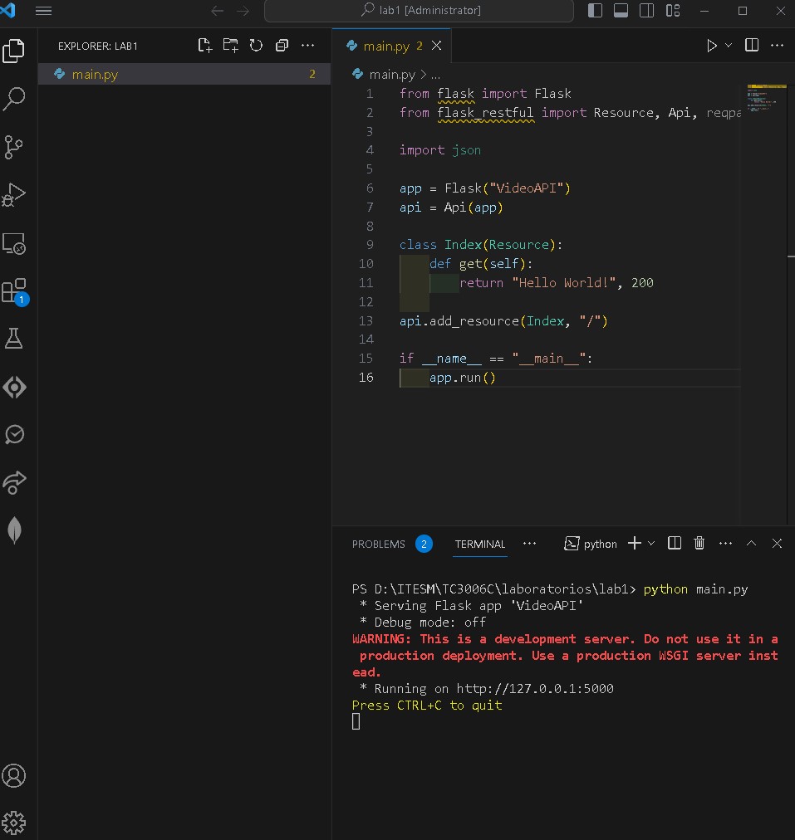This screenshot has width=795, height=840.
Task: Click New File icon in Explorer
Action: click(204, 46)
